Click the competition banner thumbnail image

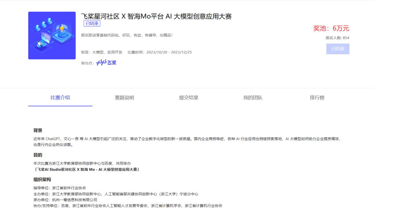52,35
